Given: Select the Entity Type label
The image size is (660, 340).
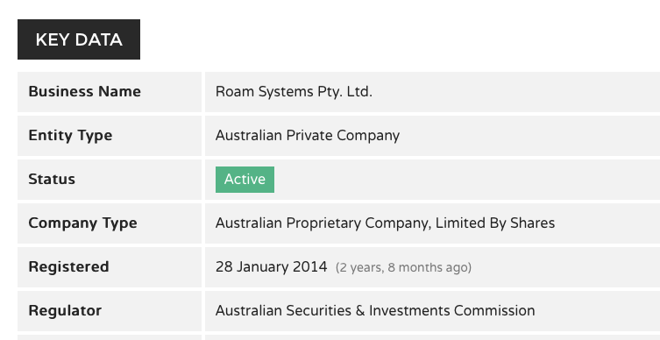Looking at the screenshot, I should [70, 136].
